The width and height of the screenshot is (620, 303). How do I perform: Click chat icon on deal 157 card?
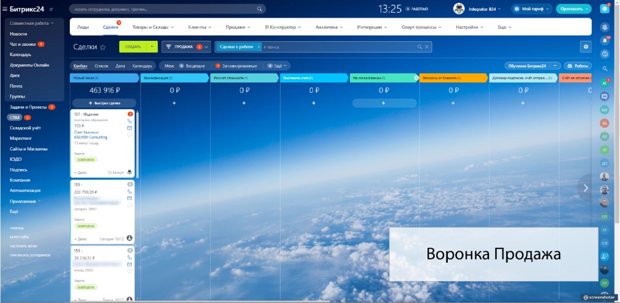pos(130,135)
